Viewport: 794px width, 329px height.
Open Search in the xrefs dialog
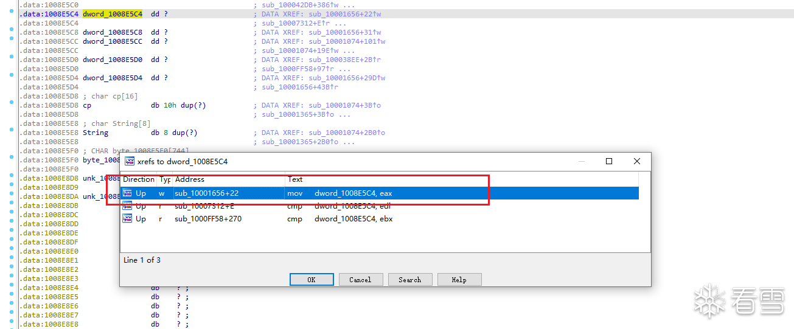409,280
